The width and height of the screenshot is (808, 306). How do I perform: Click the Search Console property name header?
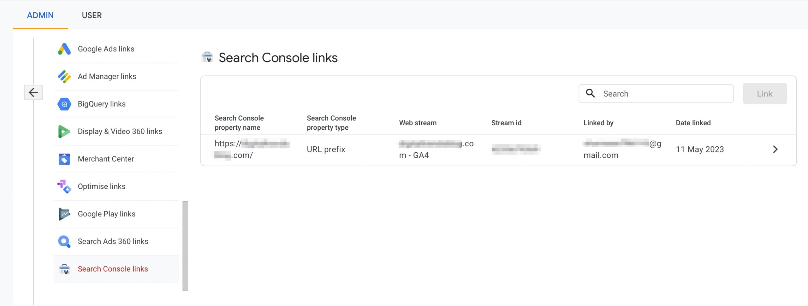(x=239, y=123)
